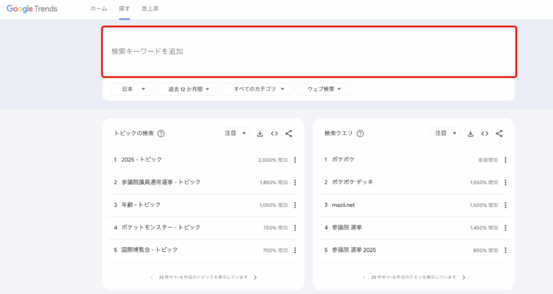Select the 参議院 選挙 query at rank 4
The height and width of the screenshot is (294, 553).
[414, 228]
